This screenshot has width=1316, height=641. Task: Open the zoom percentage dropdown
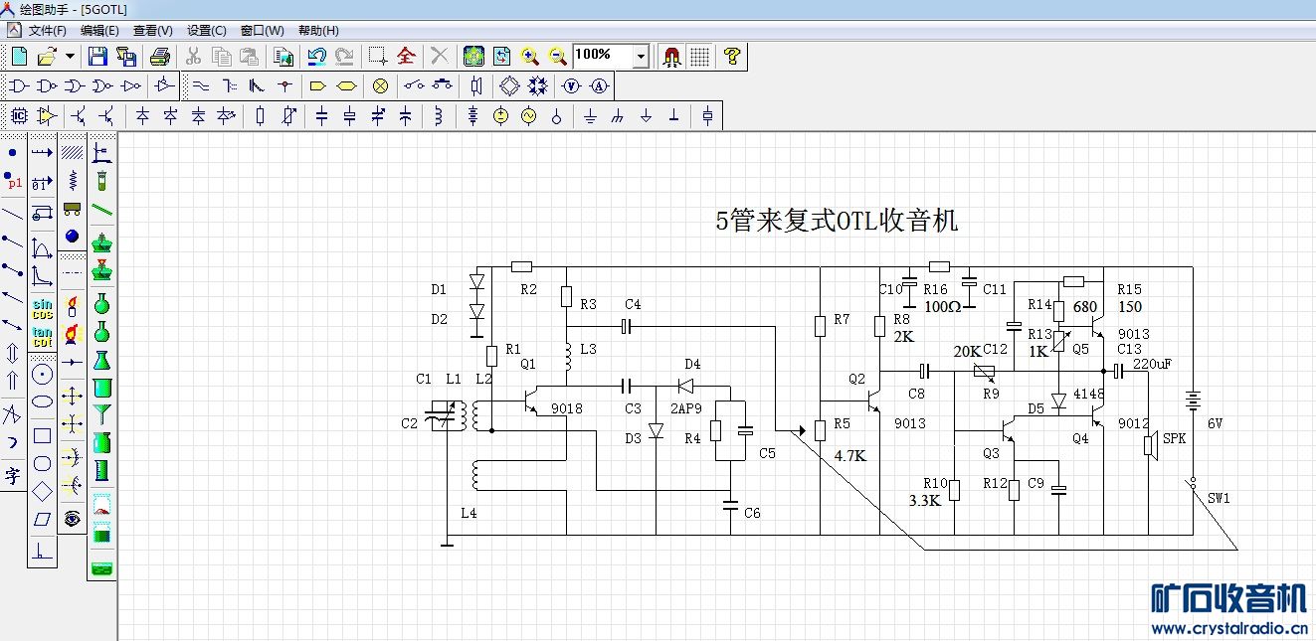coord(640,57)
